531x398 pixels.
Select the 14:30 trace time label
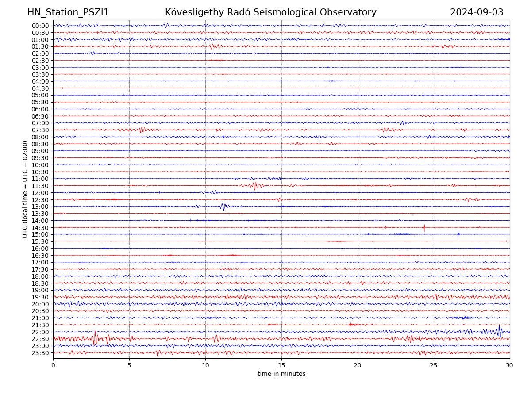tap(40, 228)
